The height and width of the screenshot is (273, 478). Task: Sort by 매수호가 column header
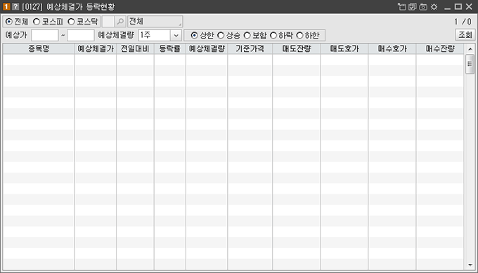coord(392,48)
